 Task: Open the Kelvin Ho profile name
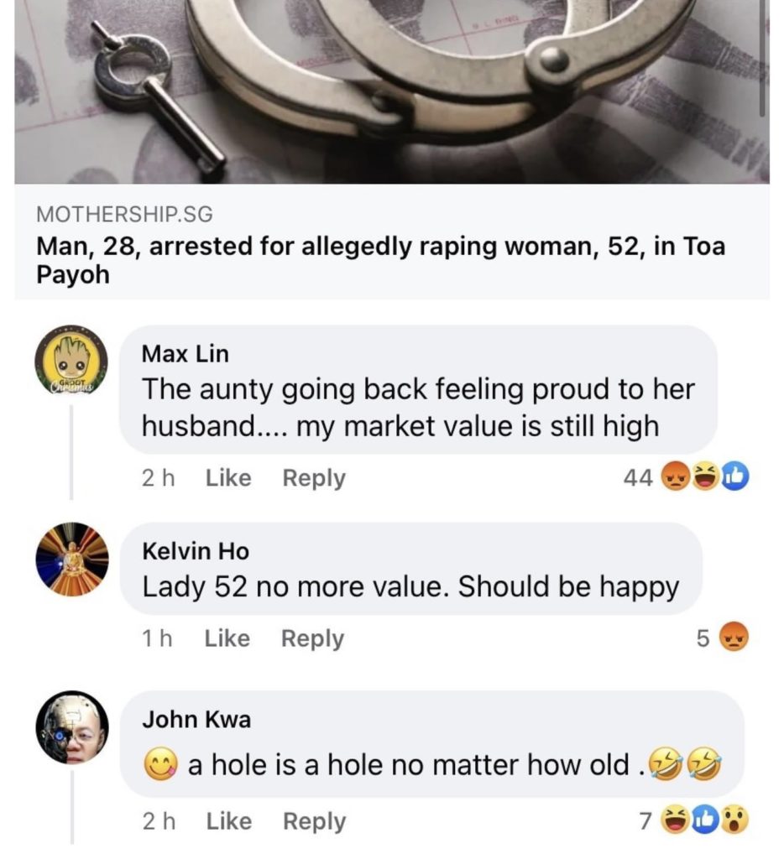(x=196, y=551)
